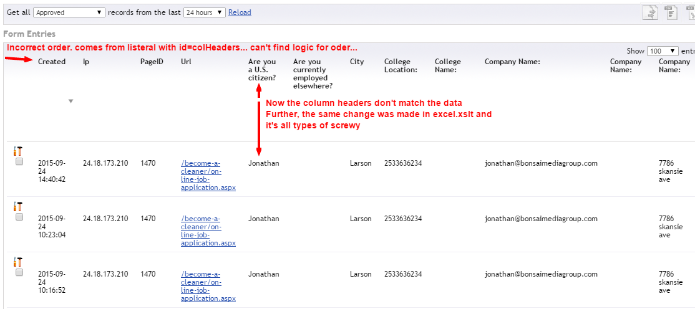Click the Form Entries heading
This screenshot has width=695, height=309.
coord(29,34)
